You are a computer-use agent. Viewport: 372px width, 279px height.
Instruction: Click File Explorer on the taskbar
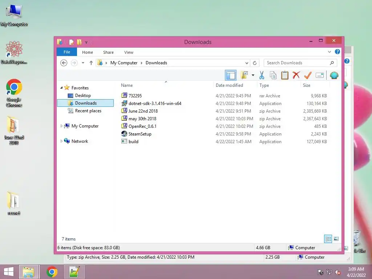(x=28, y=272)
